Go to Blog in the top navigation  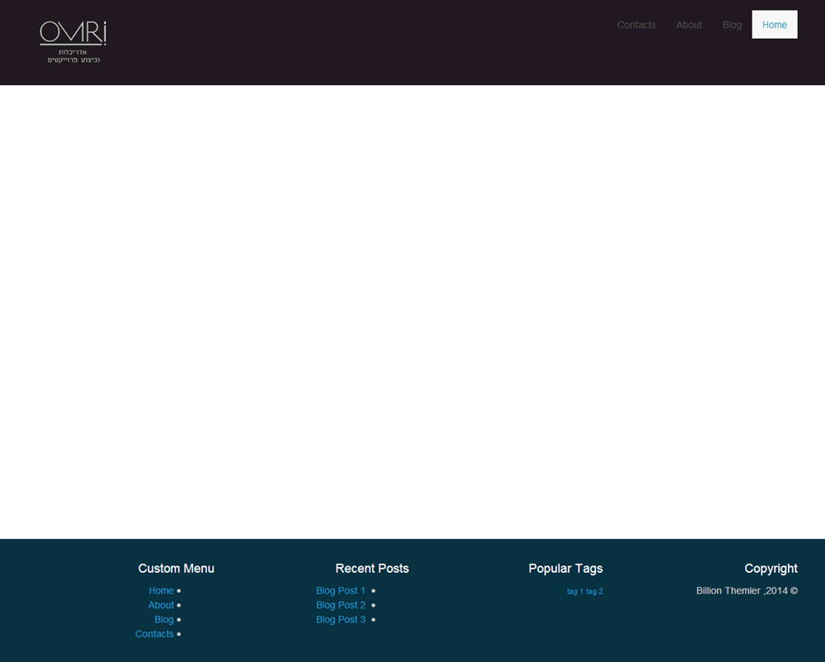click(x=732, y=25)
